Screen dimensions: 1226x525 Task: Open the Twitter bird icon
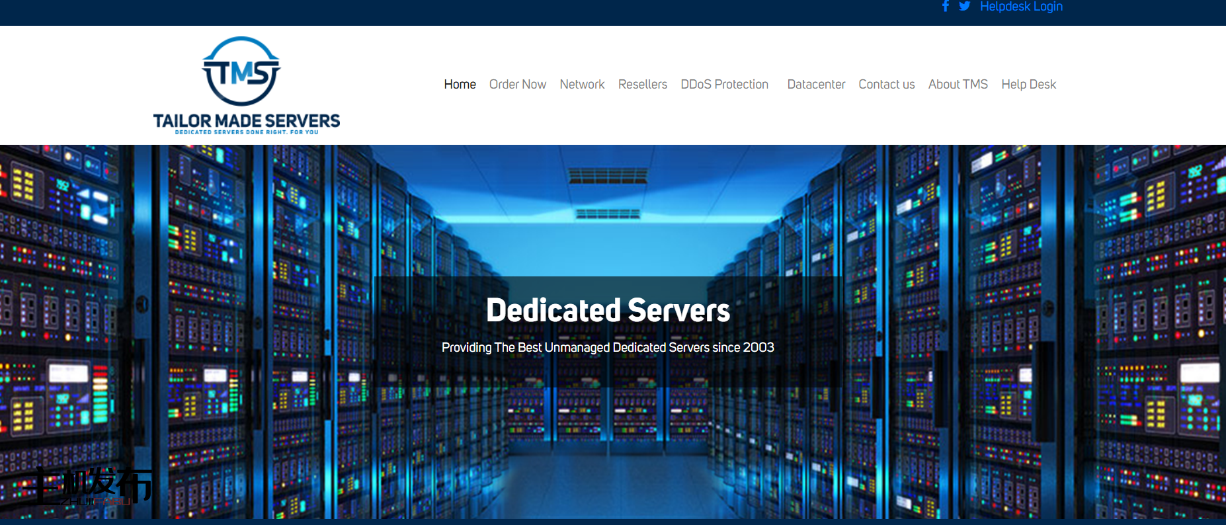pos(965,7)
